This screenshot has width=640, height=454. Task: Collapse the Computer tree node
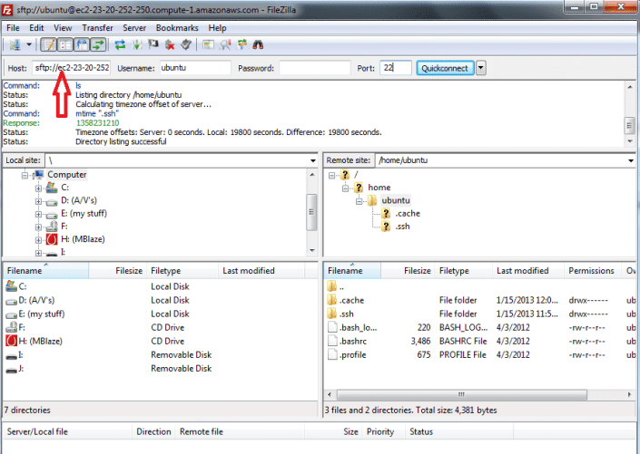[25, 175]
